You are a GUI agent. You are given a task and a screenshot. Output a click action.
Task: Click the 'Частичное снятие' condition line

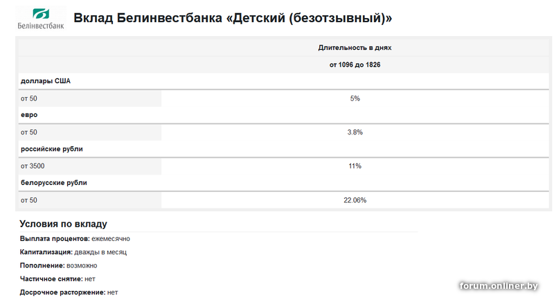click(x=57, y=279)
